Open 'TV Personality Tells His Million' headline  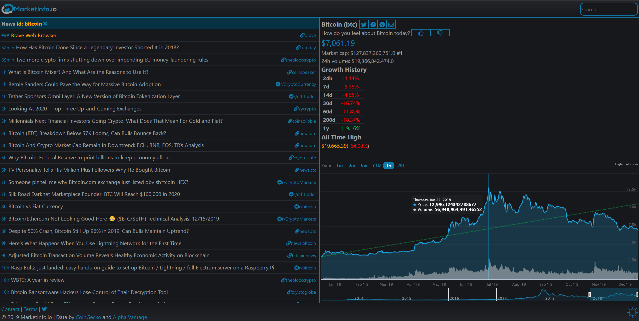pyautogui.click(x=89, y=170)
